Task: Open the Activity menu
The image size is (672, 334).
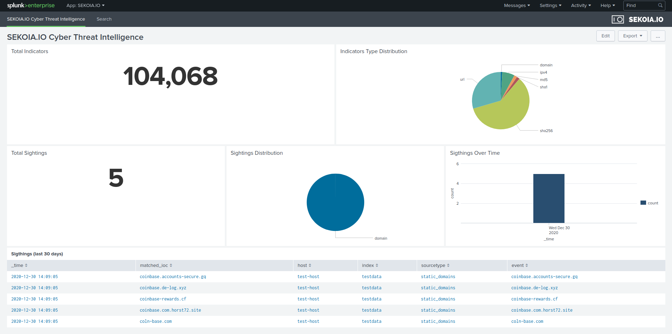Action: [x=580, y=5]
